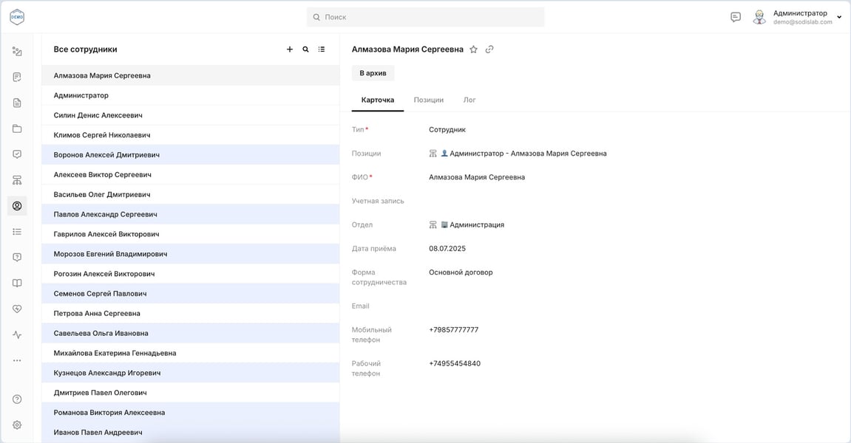
Task: Select Савельева Ольга Ивановна
Action: click(191, 333)
